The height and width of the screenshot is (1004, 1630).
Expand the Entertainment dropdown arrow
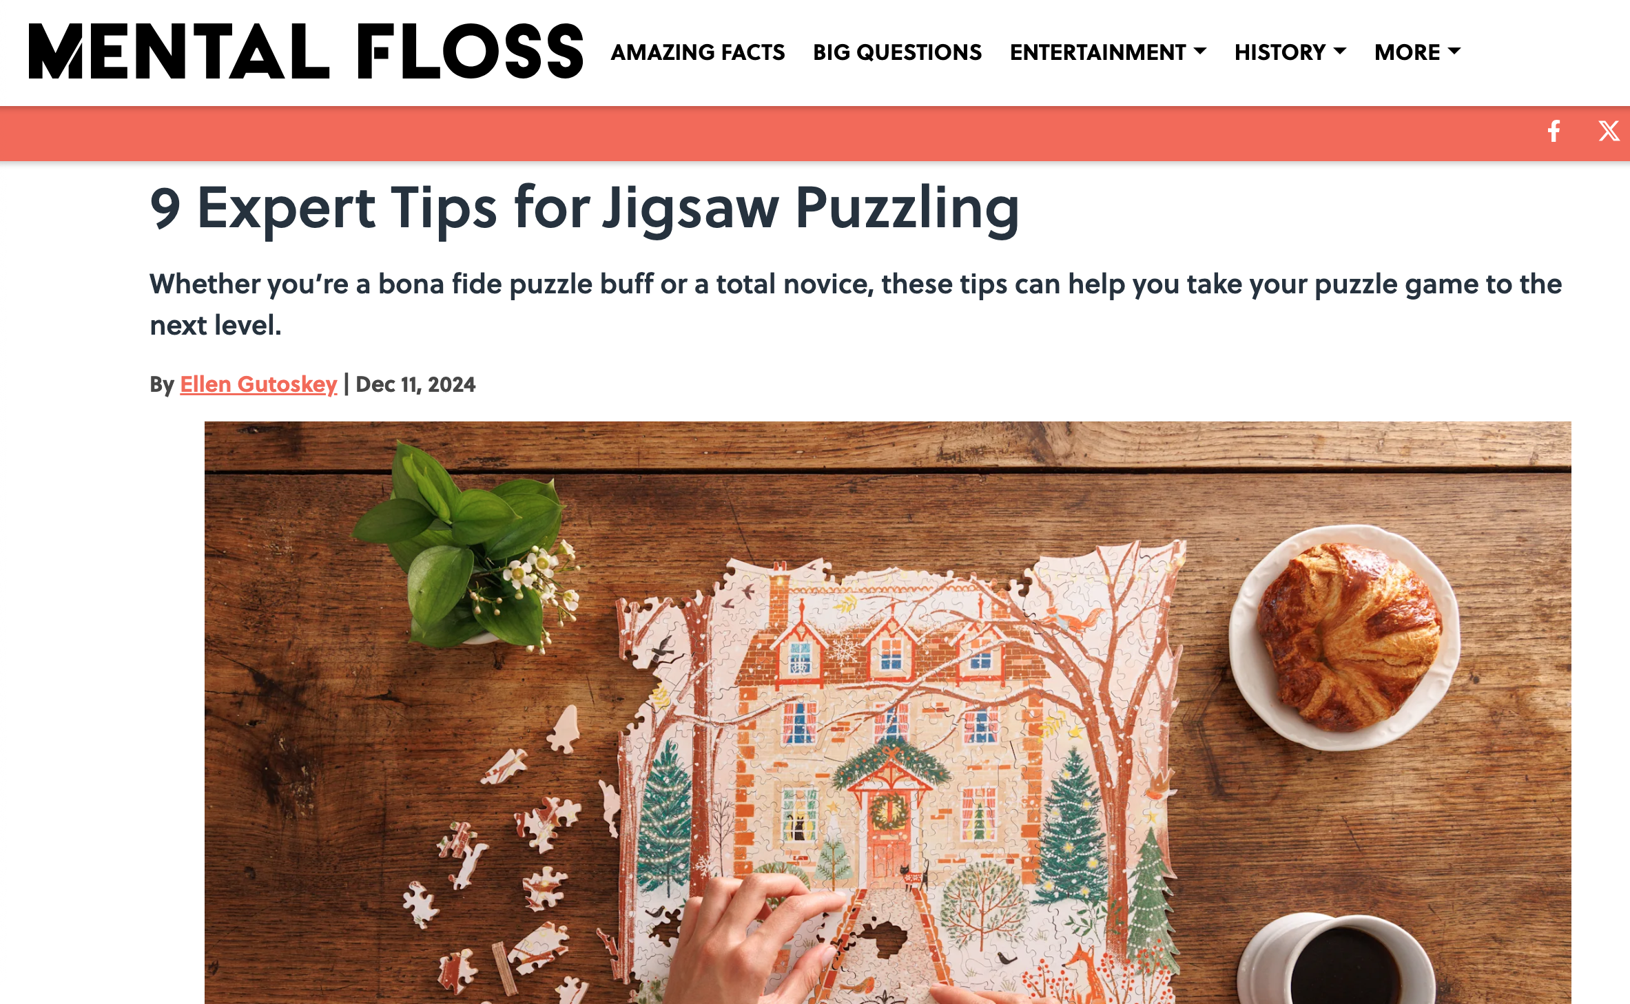coord(1200,51)
